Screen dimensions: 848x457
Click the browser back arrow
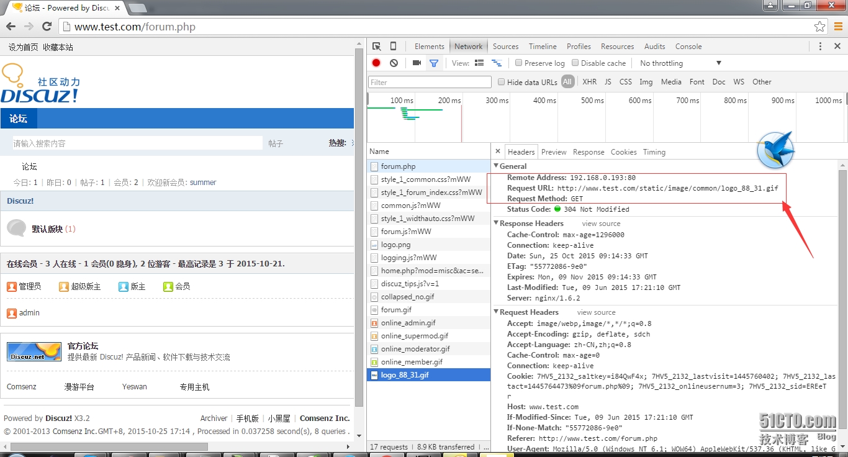tap(11, 27)
